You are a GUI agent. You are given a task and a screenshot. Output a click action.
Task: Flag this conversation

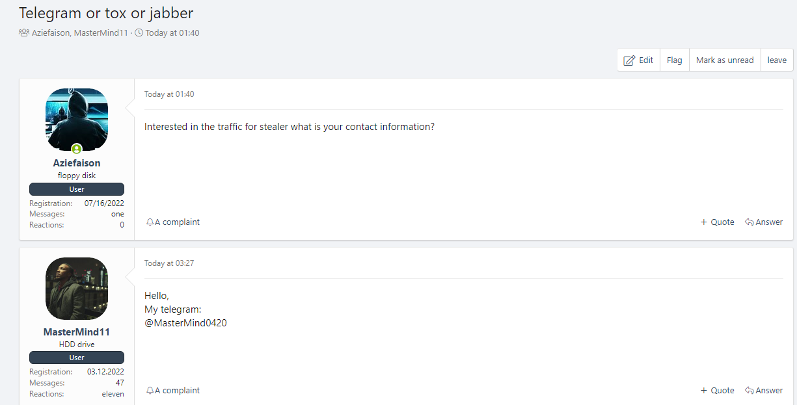click(674, 60)
